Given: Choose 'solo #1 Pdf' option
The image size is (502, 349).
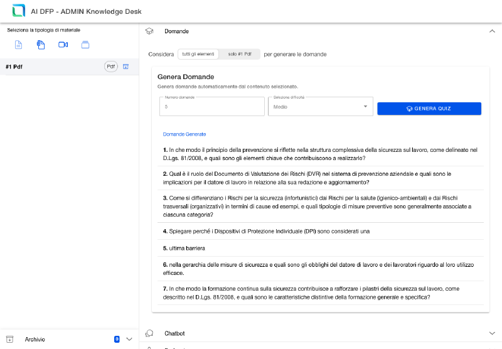Looking at the screenshot, I should tap(240, 54).
